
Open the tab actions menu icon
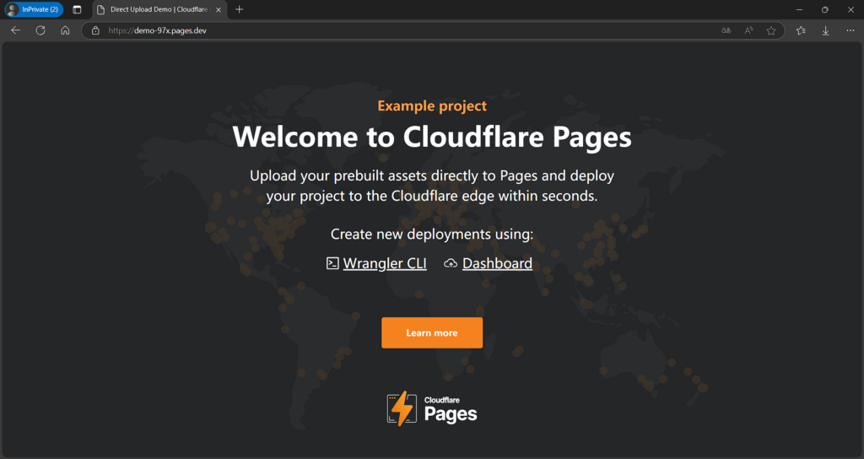click(77, 9)
